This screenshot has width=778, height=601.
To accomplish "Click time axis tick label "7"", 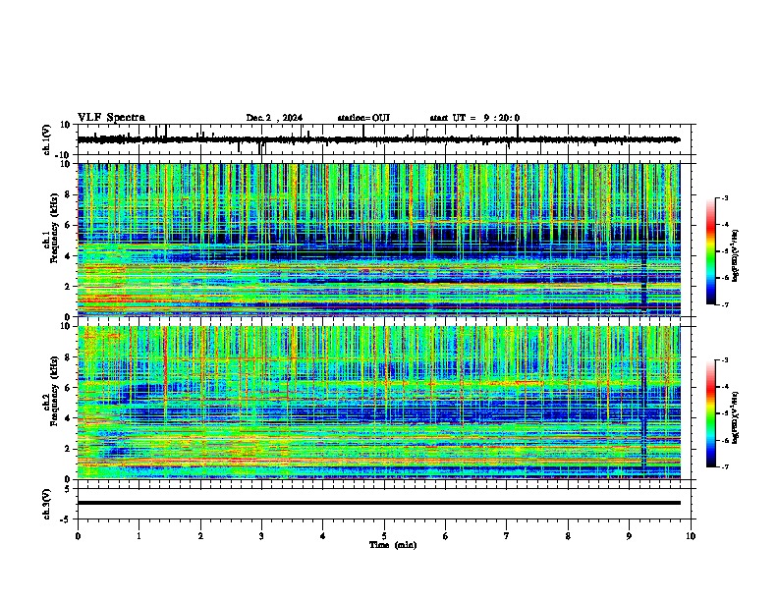I will (507, 536).
